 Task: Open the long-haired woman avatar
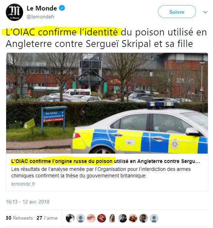tap(112, 218)
